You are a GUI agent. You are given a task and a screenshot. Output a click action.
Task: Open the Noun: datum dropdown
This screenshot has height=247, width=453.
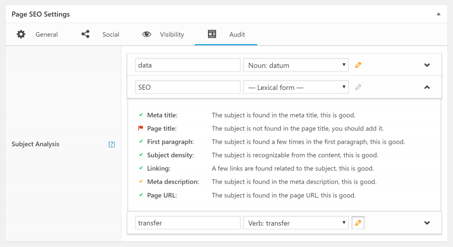coord(296,65)
